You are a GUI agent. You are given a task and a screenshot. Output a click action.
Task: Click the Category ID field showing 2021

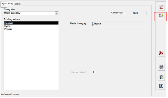click(135, 13)
